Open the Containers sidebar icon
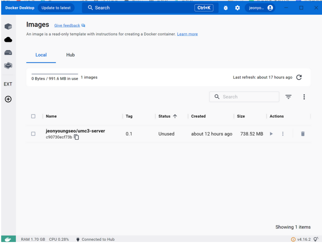The width and height of the screenshot is (322, 243). [x=8, y=26]
